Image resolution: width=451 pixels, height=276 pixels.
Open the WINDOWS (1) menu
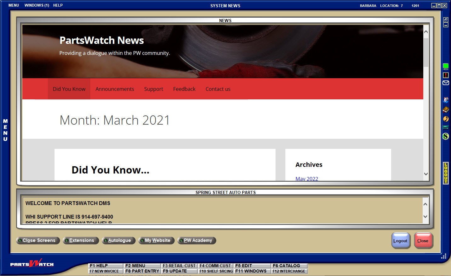pyautogui.click(x=37, y=5)
